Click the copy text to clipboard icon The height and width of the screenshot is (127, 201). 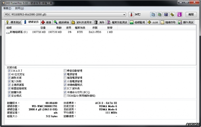point(153,14)
